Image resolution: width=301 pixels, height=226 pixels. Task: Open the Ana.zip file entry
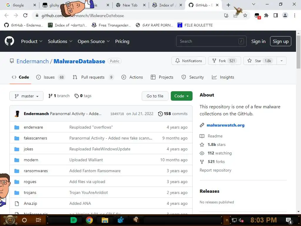[x=30, y=203]
